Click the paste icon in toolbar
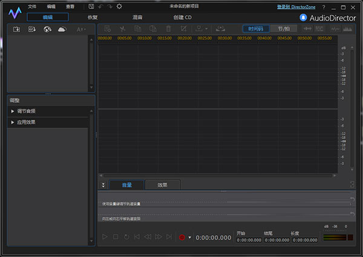363x257 pixels. [153, 29]
